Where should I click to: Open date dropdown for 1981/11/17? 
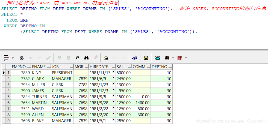click(x=113, y=72)
